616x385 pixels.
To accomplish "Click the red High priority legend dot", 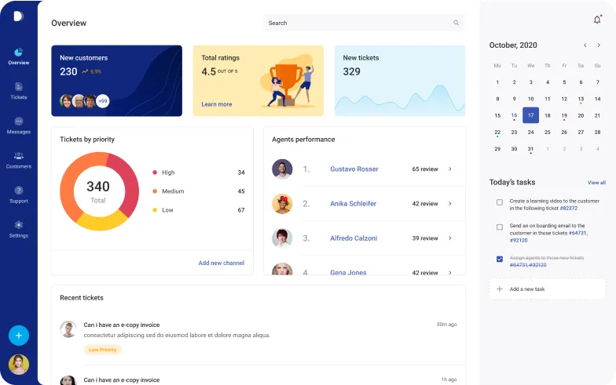I will (155, 173).
